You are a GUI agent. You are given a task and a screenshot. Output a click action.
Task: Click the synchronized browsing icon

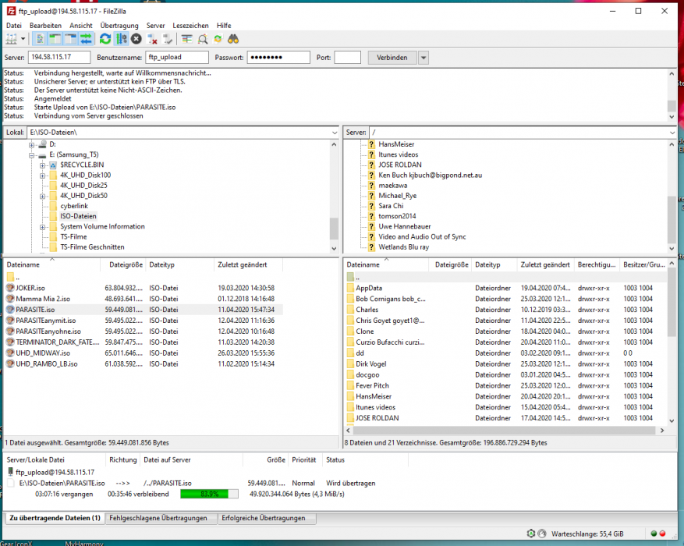coord(218,39)
